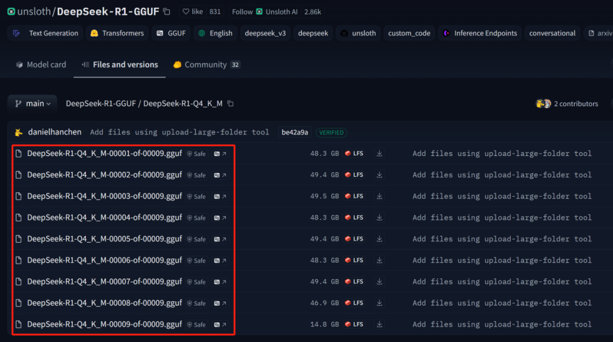Go to DeepSeek-R1-GGUF root folder breadcrumb
This screenshot has width=613, height=342.
[x=100, y=104]
